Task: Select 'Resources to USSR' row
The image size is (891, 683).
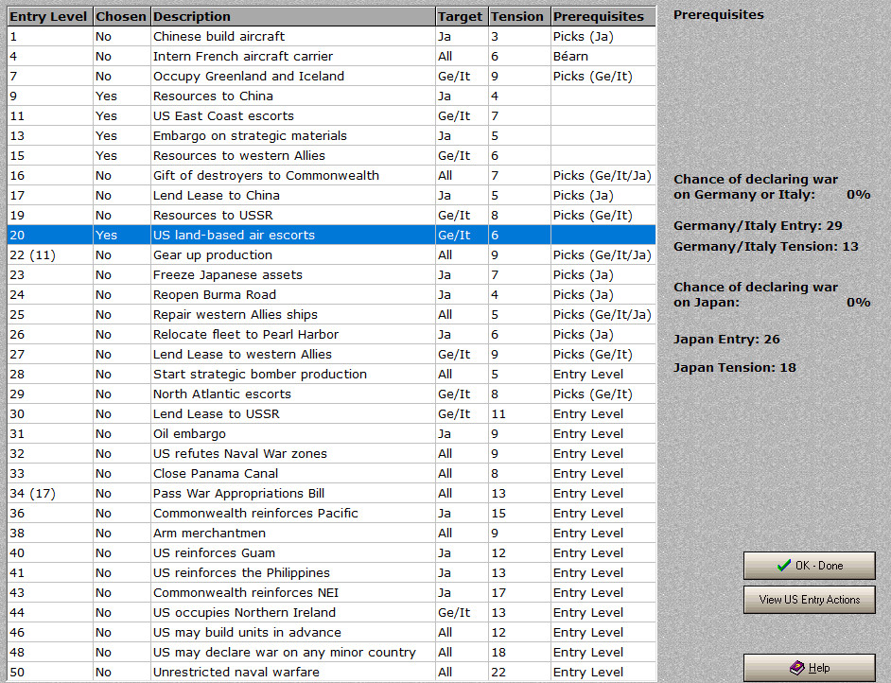Action: pos(331,216)
